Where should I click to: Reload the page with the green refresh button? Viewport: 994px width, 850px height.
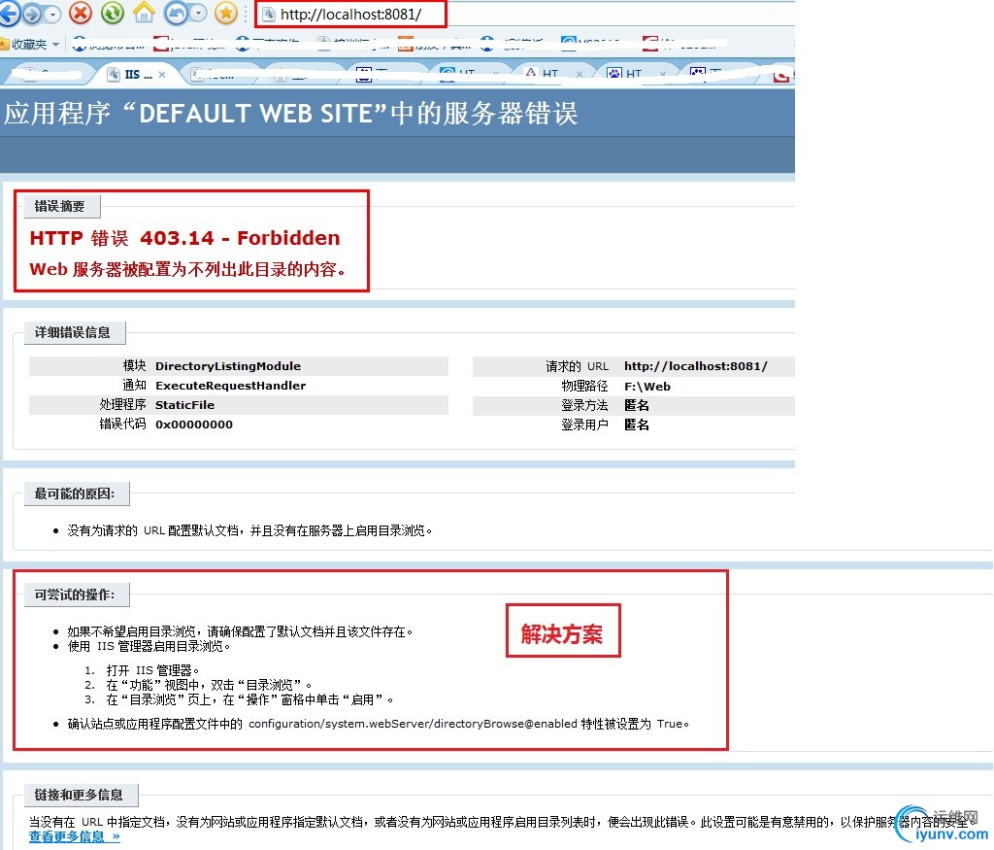point(113,13)
